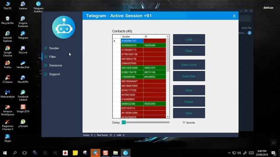The image size is (280, 157).
Task: Open Facebook Likebot desktop icon
Action: (x=23, y=95)
